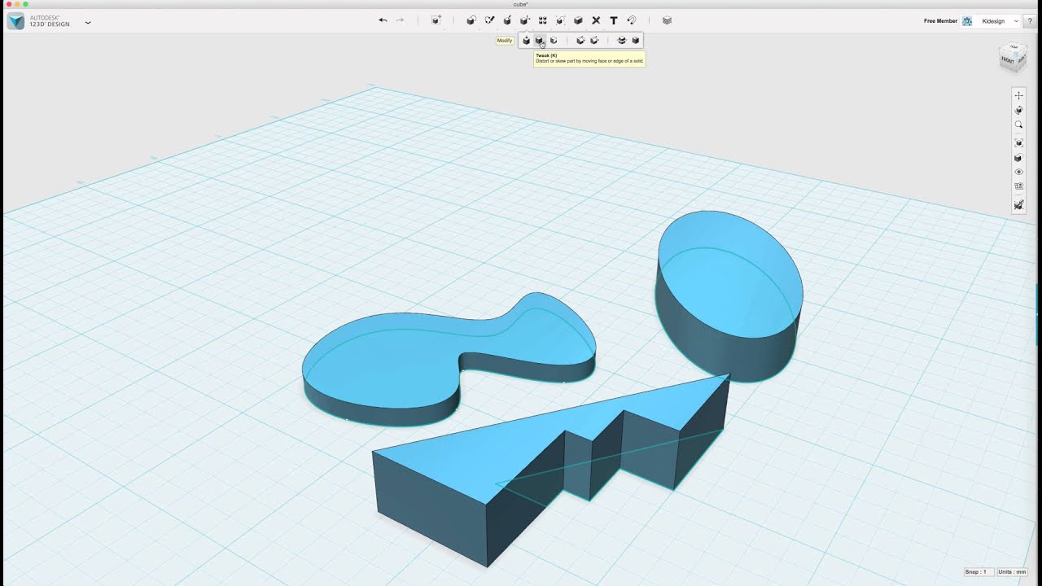Select the Fillet tool in Modify flyout
This screenshot has height=586, width=1042.
[580, 40]
